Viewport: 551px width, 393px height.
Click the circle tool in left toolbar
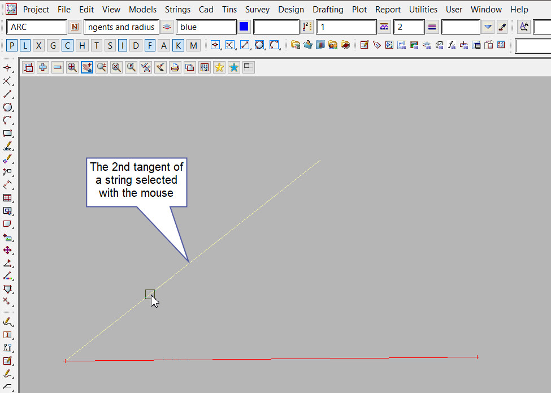7,107
